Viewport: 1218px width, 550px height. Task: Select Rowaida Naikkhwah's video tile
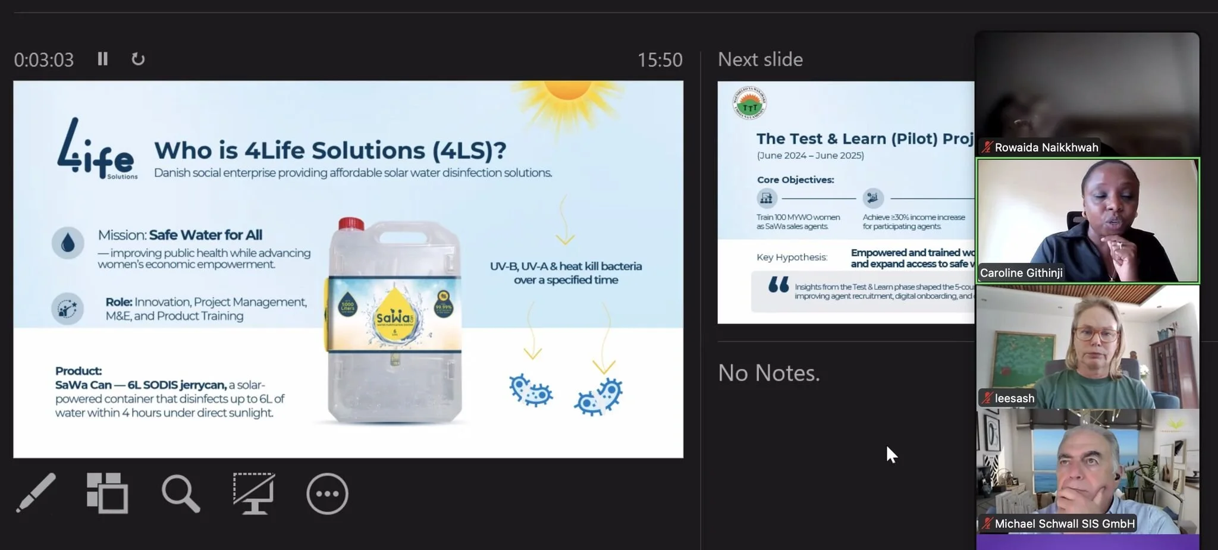[x=1088, y=95]
